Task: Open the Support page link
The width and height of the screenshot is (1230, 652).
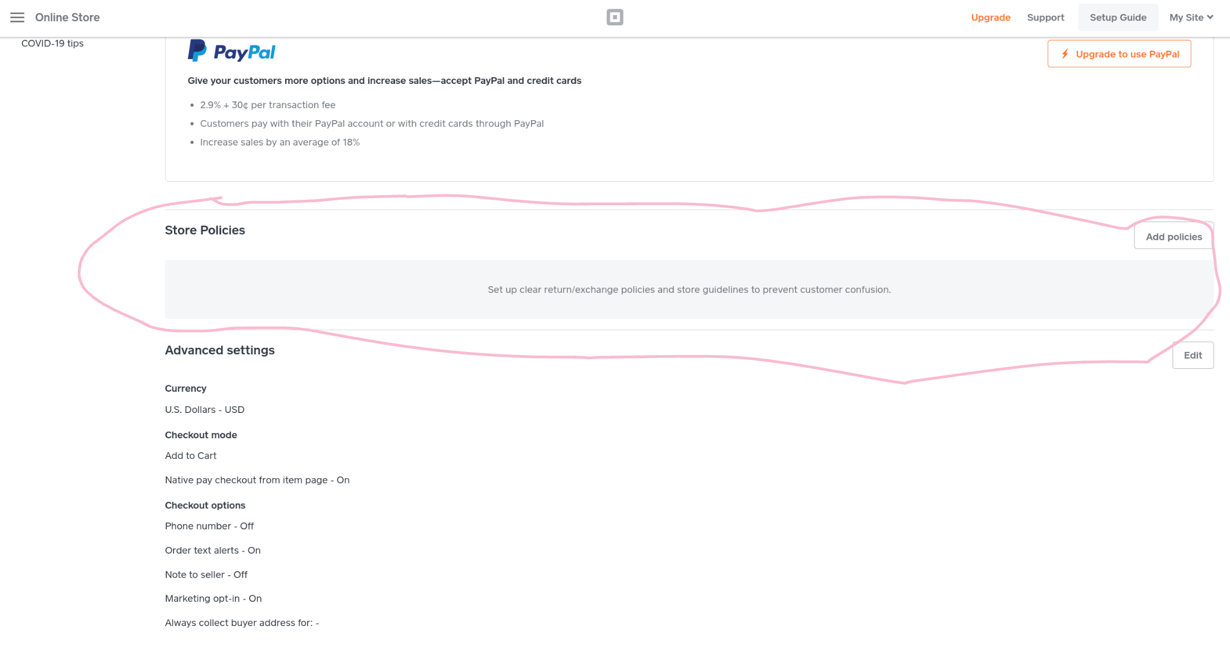Action: click(1045, 18)
